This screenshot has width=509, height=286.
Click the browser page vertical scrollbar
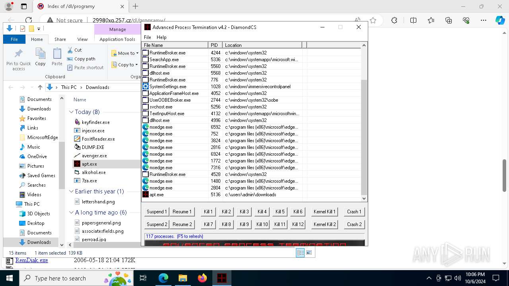(505, 176)
